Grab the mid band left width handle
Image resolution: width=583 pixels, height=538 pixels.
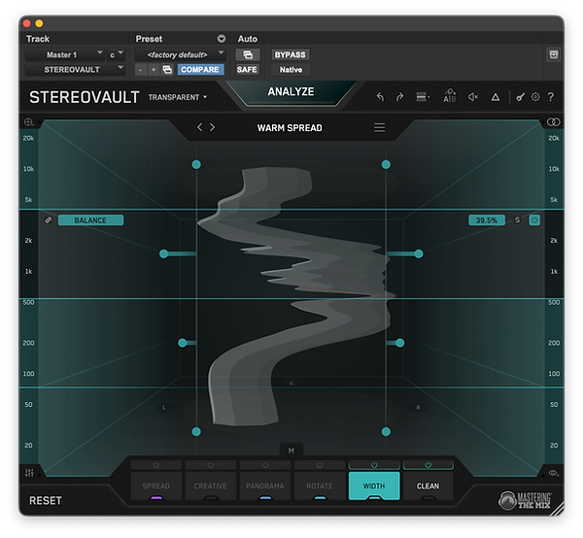click(x=163, y=253)
